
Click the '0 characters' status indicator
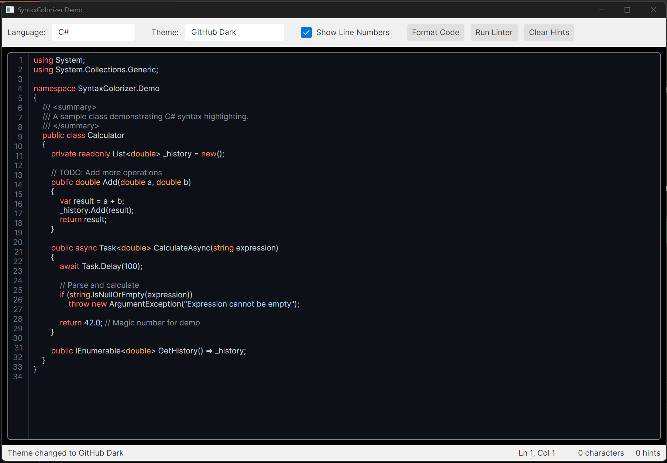pyautogui.click(x=601, y=453)
